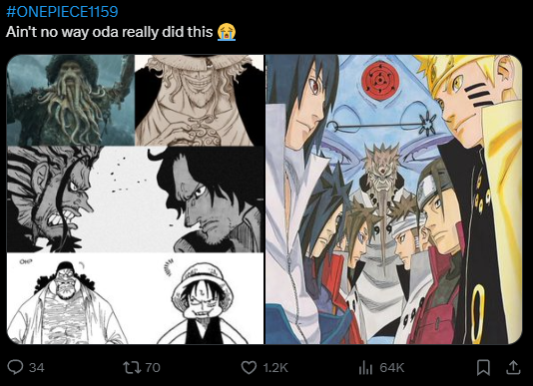Image resolution: width=533 pixels, height=386 pixels.
Task: Open the Naruto group illustration image
Action: point(393,199)
